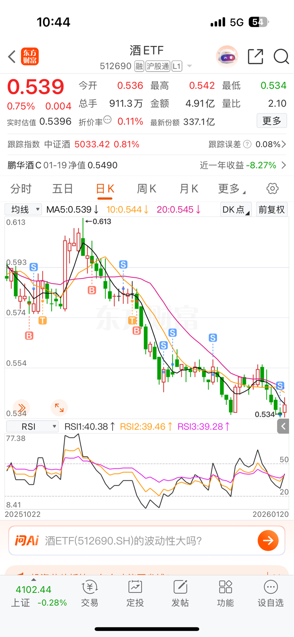Screen dimensions: 294x637
Task: Tap RSI1:40.38 value label
Action: click(90, 427)
